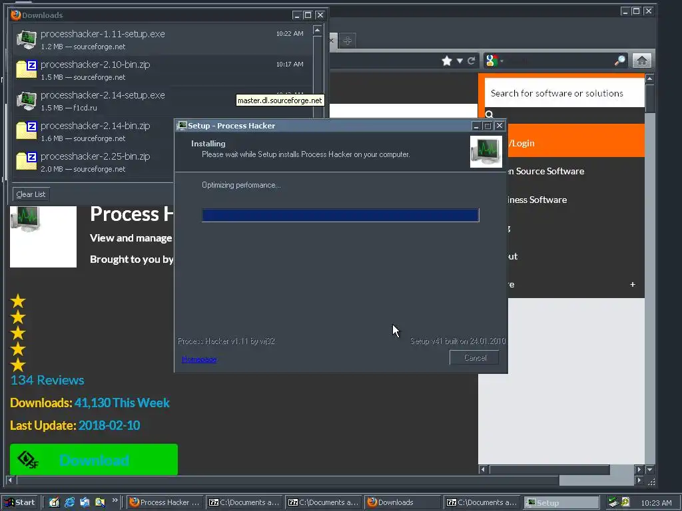Viewport: 682px width, 511px height.
Task: Launch Internet Explorer from quick launch
Action: point(69,502)
